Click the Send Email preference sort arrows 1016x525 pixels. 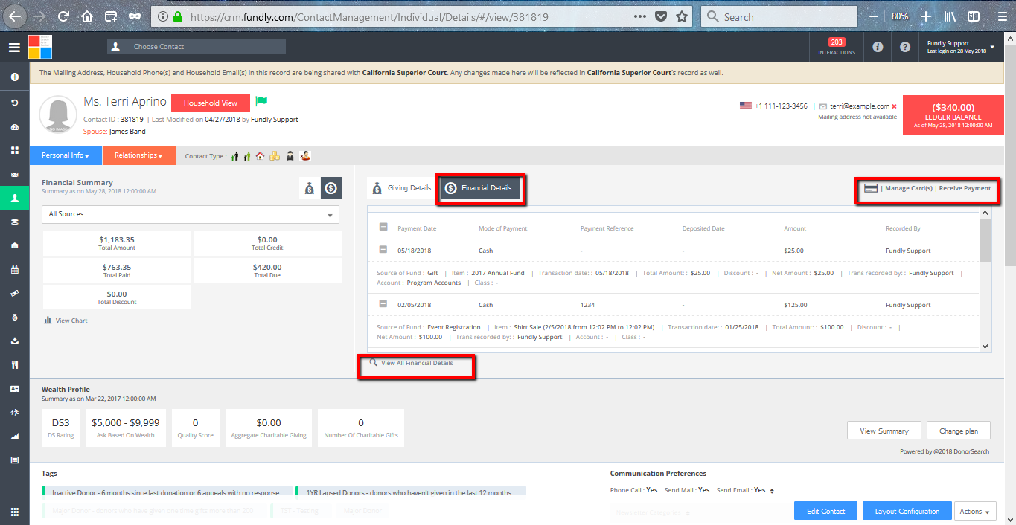772,491
